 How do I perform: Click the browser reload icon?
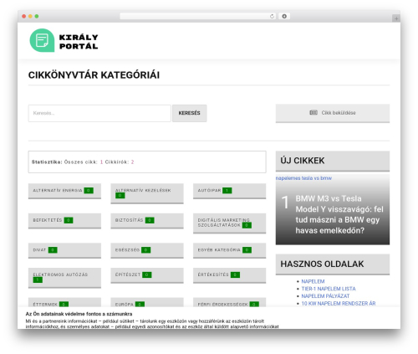click(x=272, y=17)
